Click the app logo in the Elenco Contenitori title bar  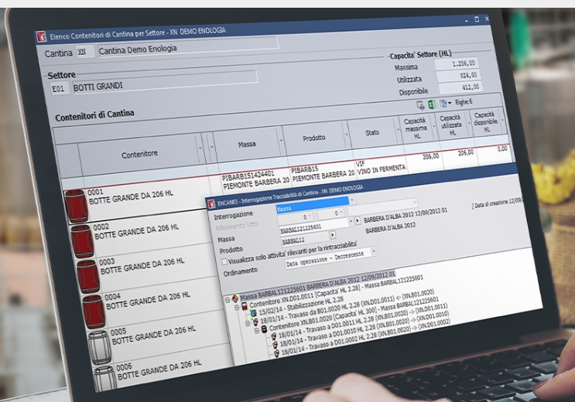click(41, 36)
